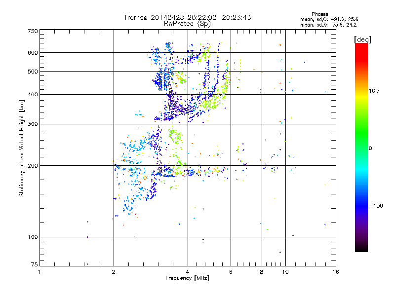Click the x-axis tick label '8'
Image resolution: width=395 pixels, height=296 pixels.
coord(262,272)
